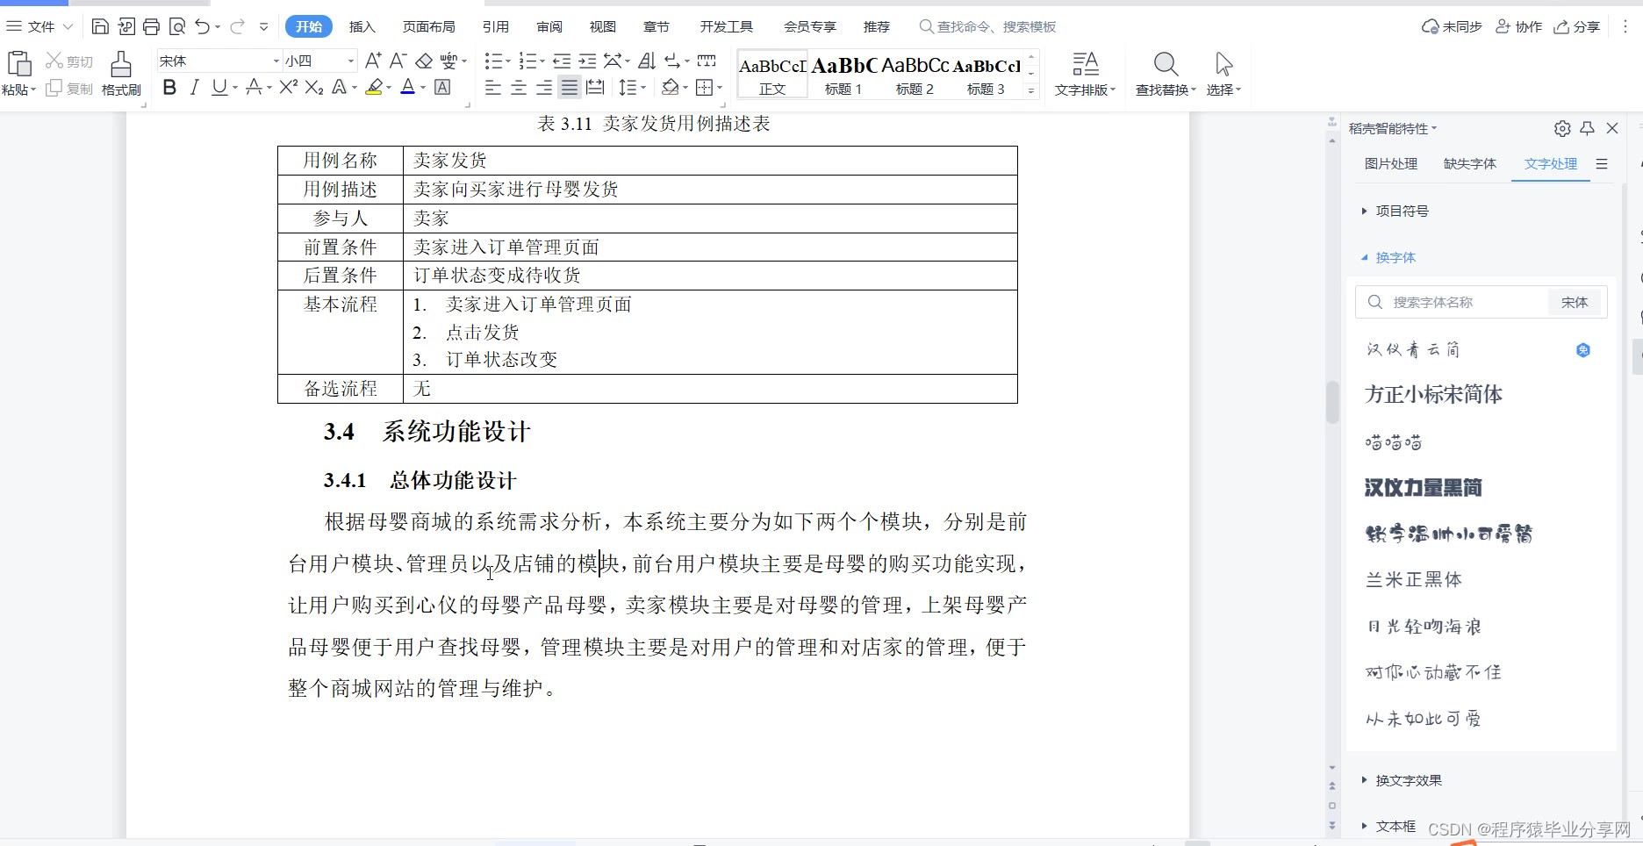Apply bulleted list icon
1643x846 pixels.
click(493, 61)
